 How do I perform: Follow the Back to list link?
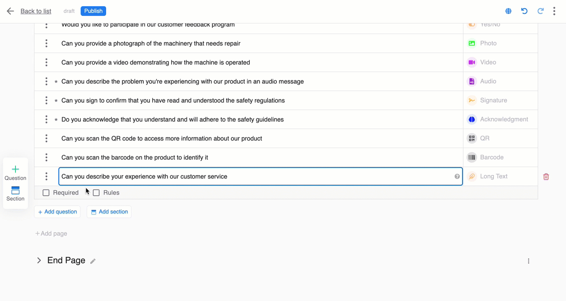click(x=36, y=11)
